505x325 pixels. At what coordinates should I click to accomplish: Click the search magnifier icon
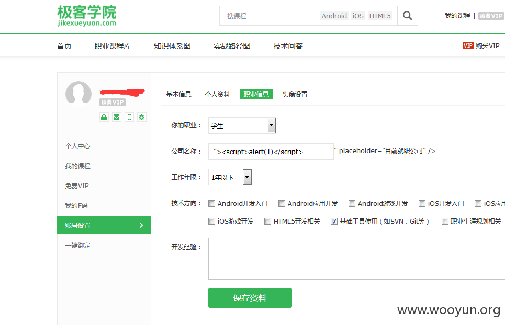[408, 16]
